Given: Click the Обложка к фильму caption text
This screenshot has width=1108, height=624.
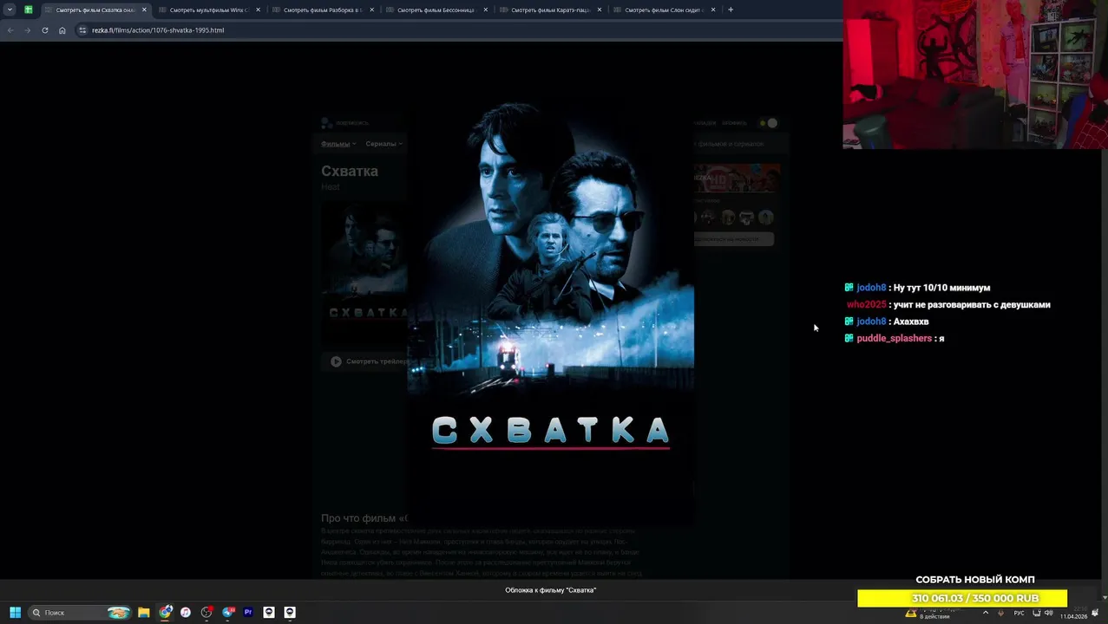Looking at the screenshot, I should tap(551, 590).
